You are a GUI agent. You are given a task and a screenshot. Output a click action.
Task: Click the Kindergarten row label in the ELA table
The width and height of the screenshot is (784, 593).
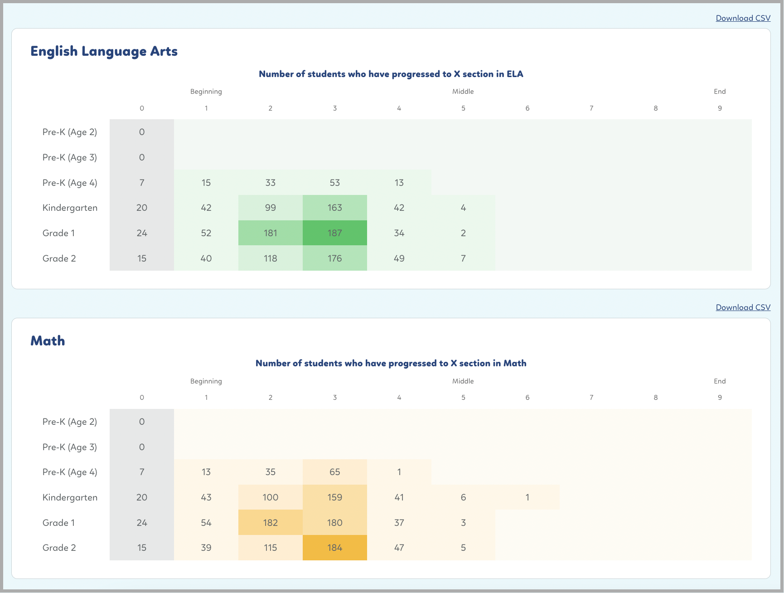pyautogui.click(x=70, y=208)
